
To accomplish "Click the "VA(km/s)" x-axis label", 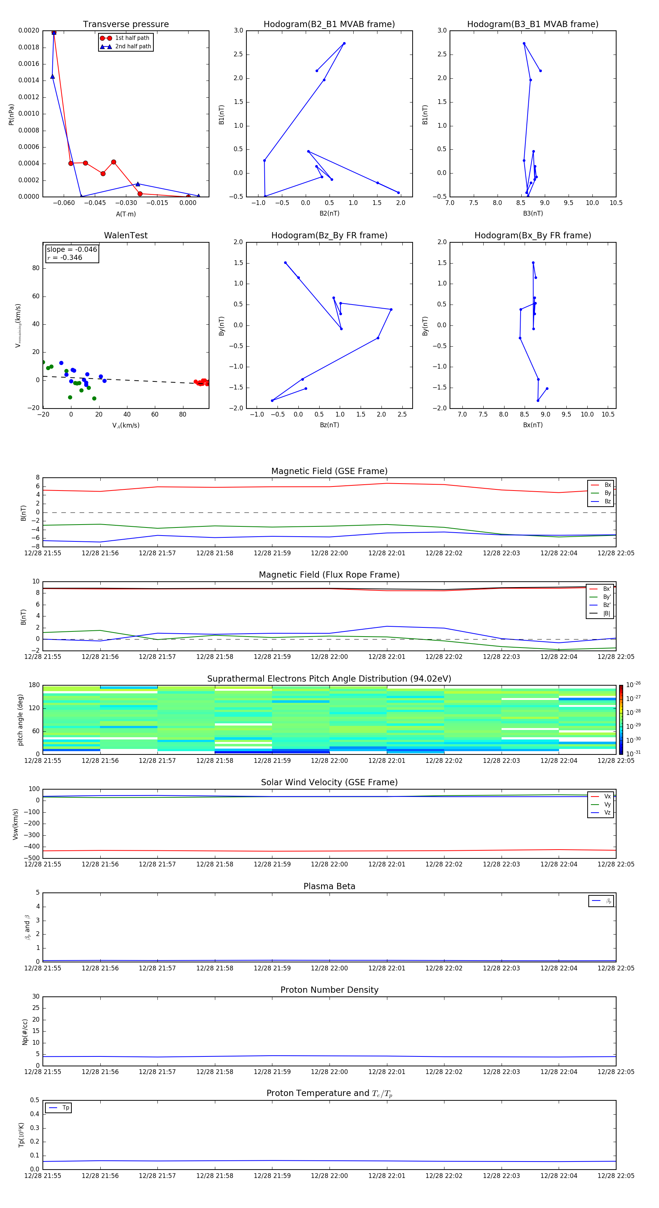I will (x=126, y=425).
